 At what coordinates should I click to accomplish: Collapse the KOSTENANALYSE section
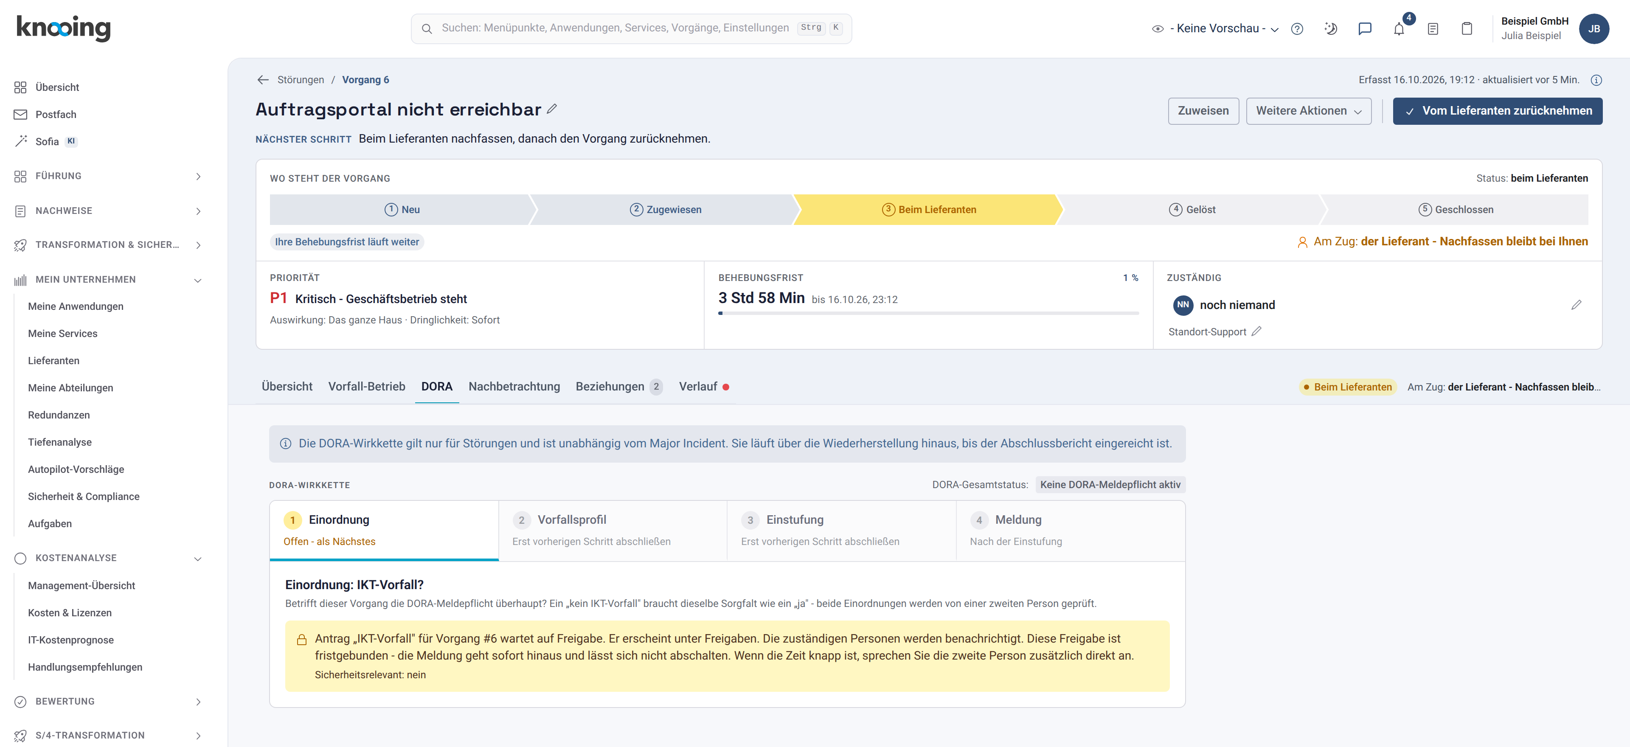(107, 558)
